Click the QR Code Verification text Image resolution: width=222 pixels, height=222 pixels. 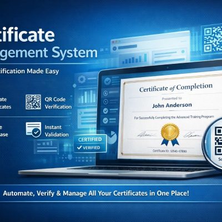58,103
